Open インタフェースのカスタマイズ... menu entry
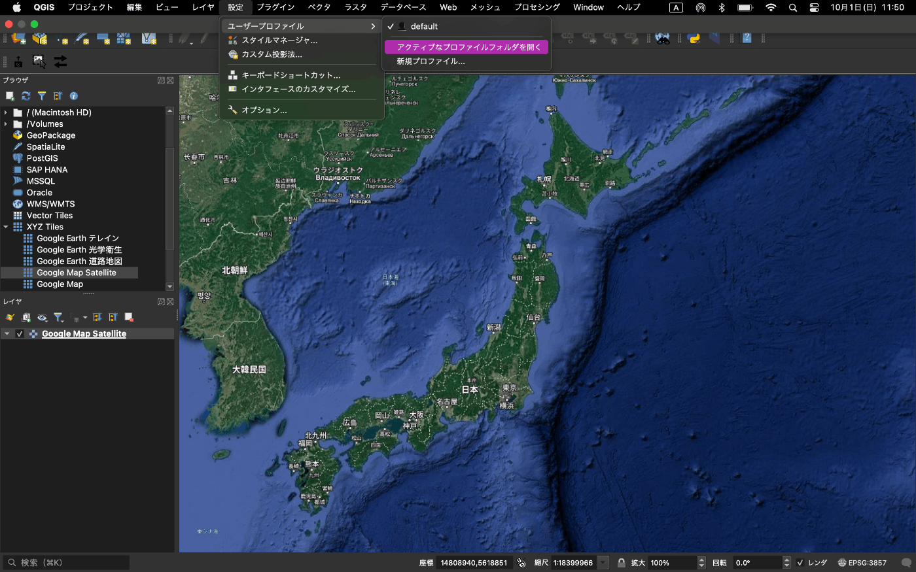The height and width of the screenshot is (572, 916). click(x=302, y=89)
